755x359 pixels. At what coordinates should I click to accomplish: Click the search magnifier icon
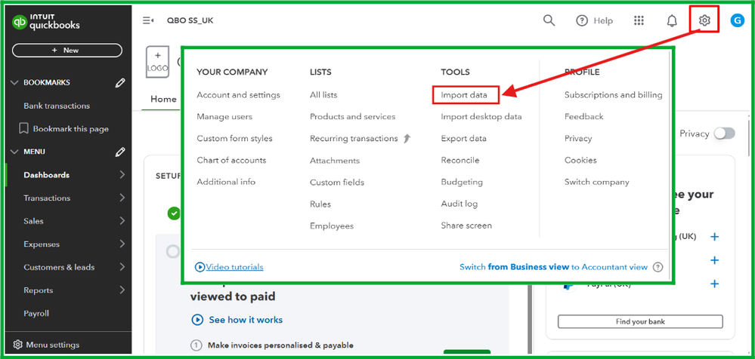coord(549,20)
